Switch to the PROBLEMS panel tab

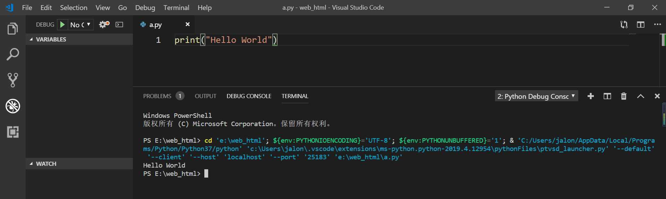point(157,96)
